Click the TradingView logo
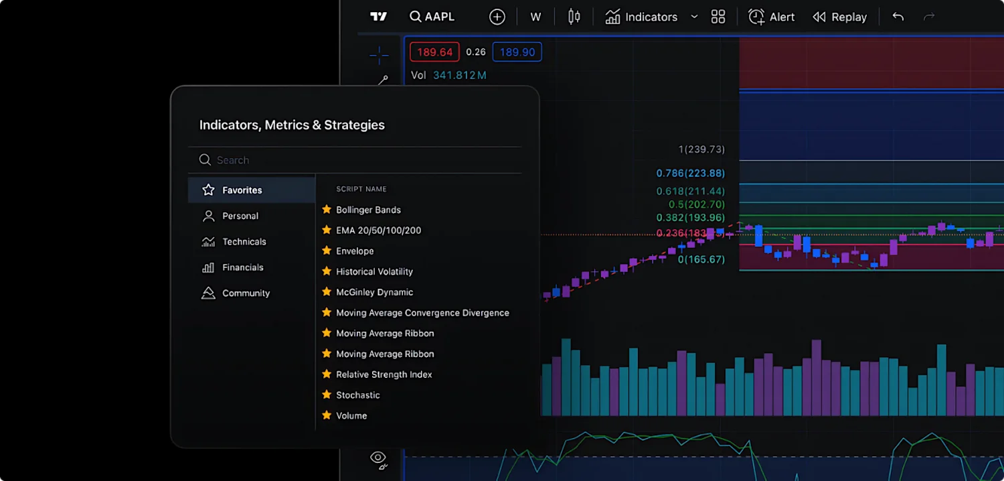This screenshot has height=481, width=1004. (x=378, y=16)
